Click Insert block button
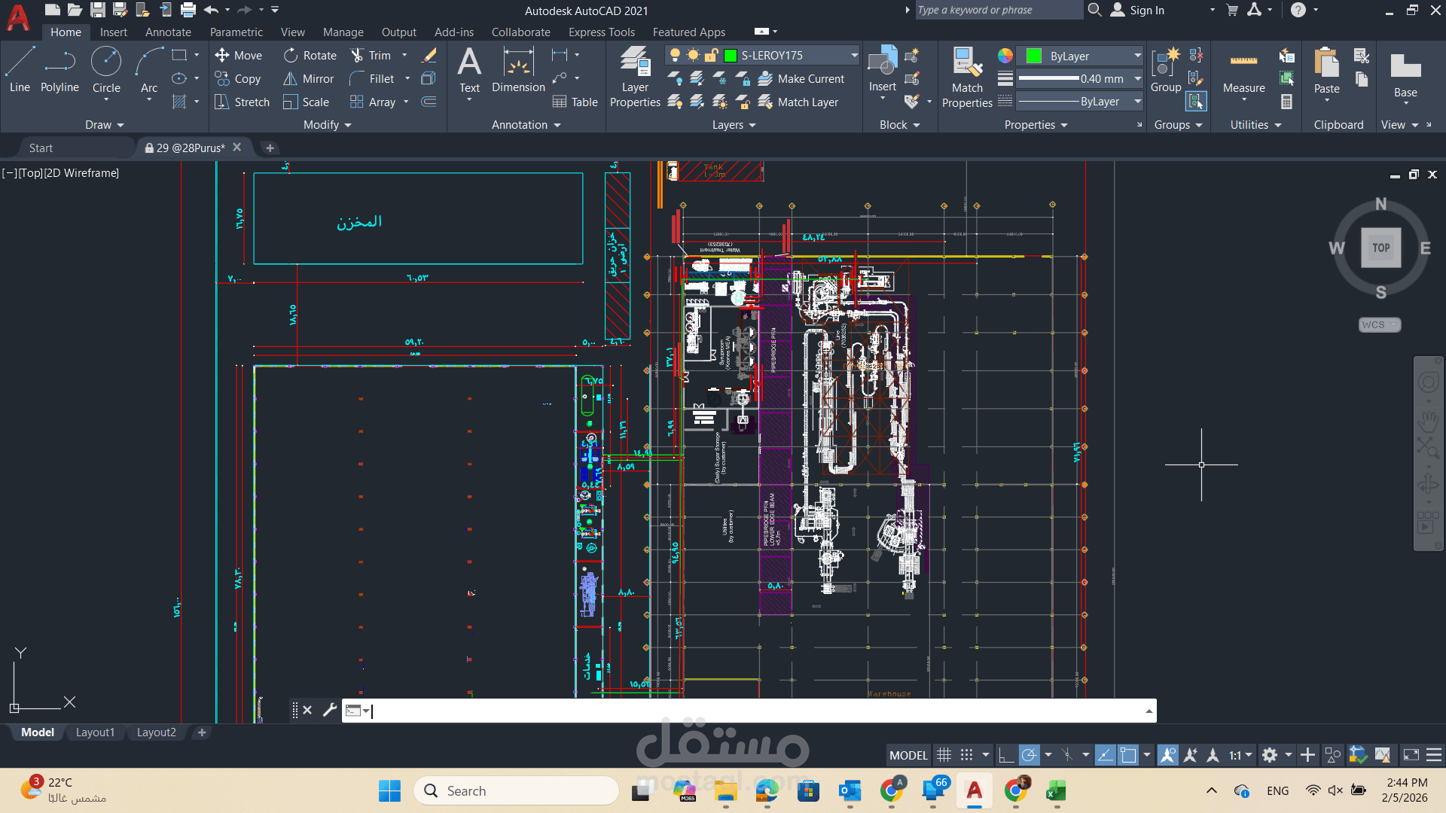Screen dimensions: 1446x813 [x=882, y=70]
